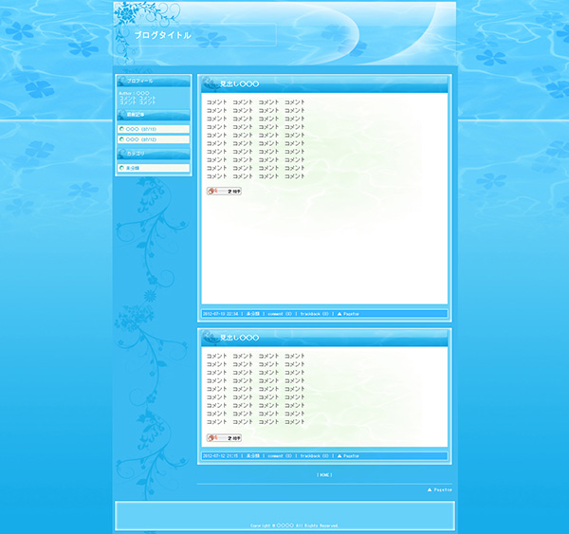Click the second post's heading icon

pyautogui.click(x=211, y=337)
